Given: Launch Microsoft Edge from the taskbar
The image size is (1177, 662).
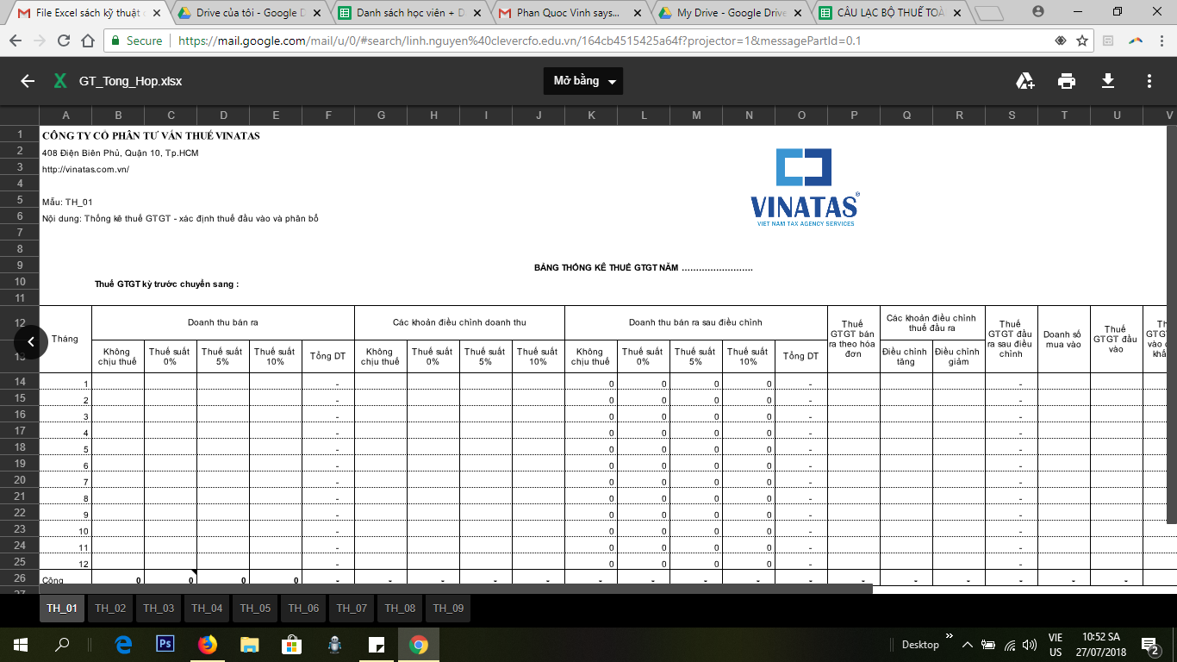Looking at the screenshot, I should pyautogui.click(x=124, y=644).
